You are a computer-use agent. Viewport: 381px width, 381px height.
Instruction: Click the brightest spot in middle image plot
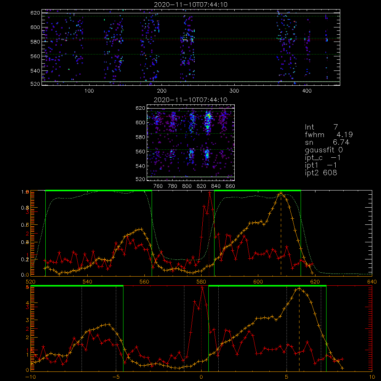pos(208,116)
